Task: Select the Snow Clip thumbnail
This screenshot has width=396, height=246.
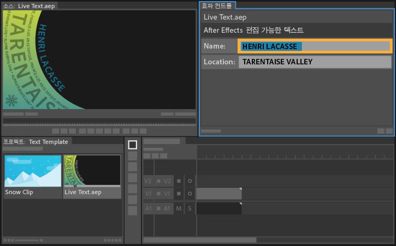Action: pyautogui.click(x=33, y=171)
